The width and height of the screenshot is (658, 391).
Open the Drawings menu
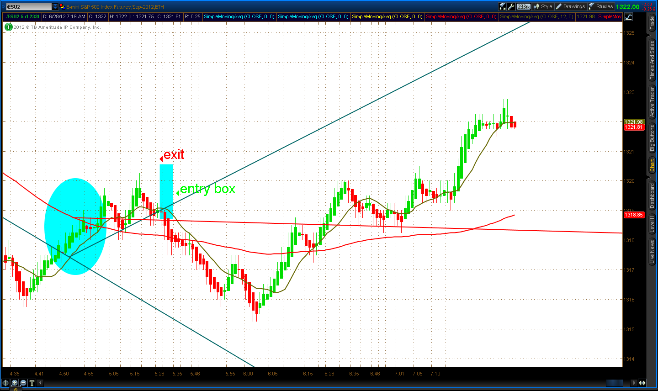pyautogui.click(x=570, y=7)
